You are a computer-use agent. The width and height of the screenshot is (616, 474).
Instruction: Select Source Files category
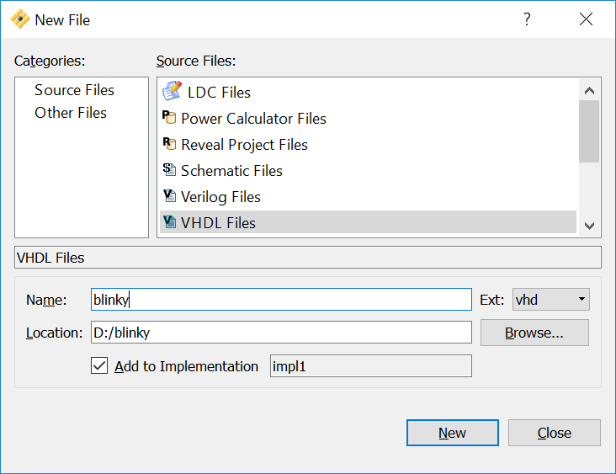[x=74, y=90]
